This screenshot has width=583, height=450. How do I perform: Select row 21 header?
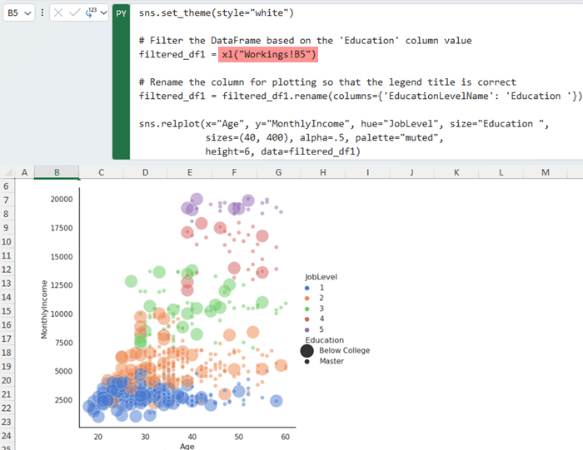tap(7, 394)
